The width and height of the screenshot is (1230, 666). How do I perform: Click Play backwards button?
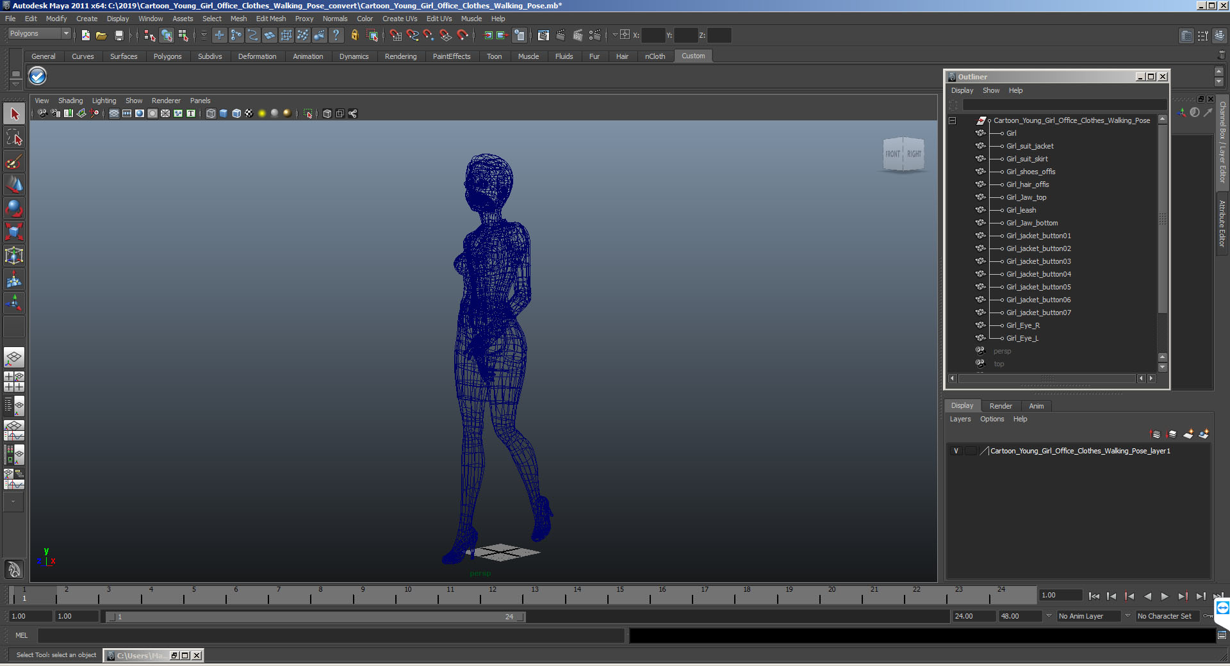coord(1147,596)
